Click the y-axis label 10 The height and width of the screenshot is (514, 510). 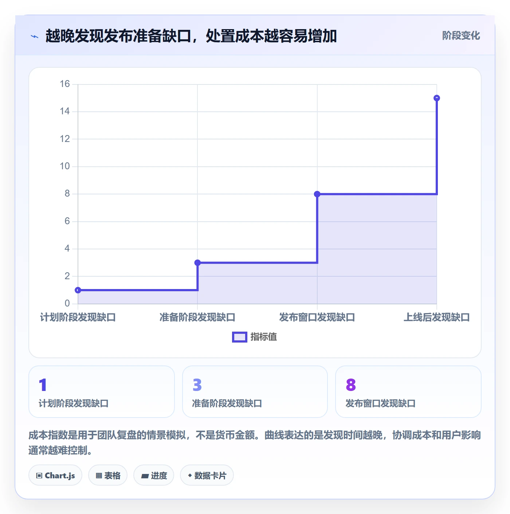65,166
